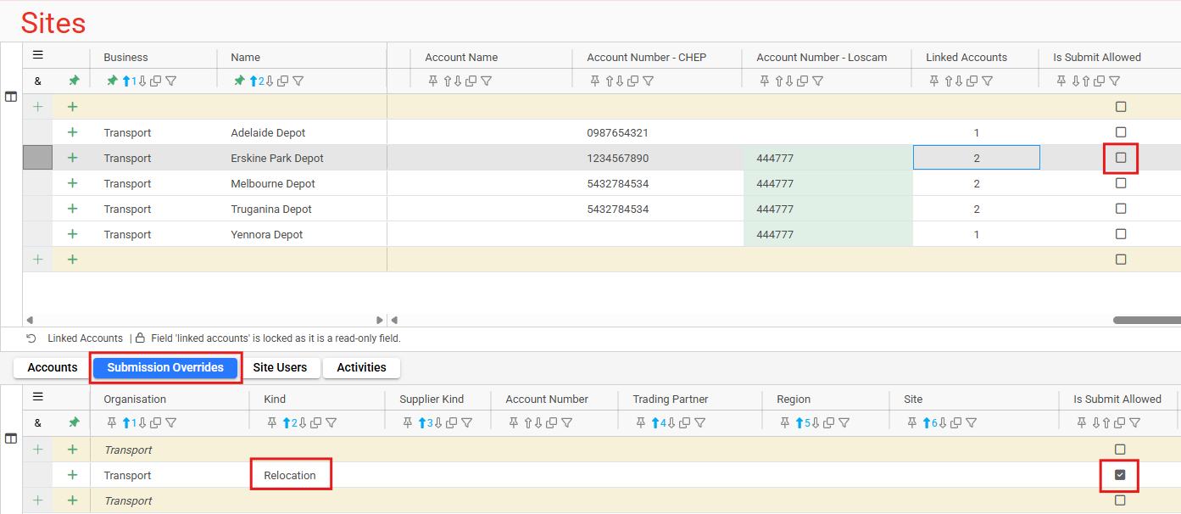Uncheck Is Submit Allowed for Relocation override
1181x514 pixels.
1120,475
